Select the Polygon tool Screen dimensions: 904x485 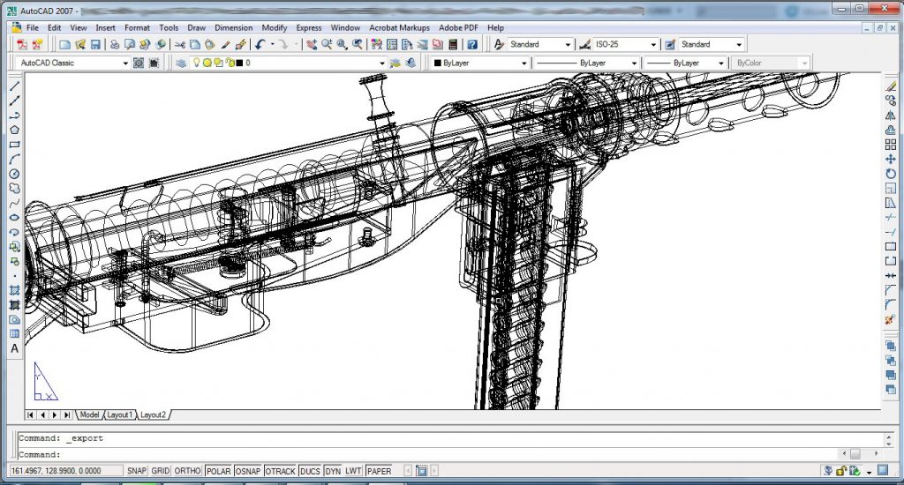click(14, 130)
